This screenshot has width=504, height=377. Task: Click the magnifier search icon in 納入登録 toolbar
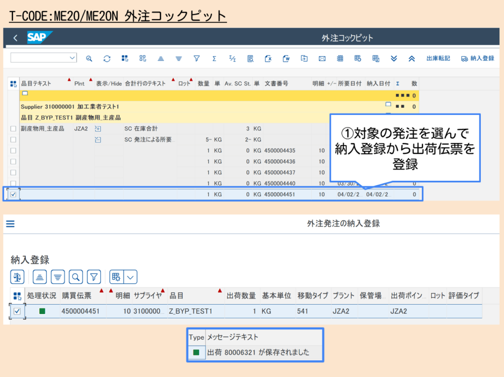click(76, 277)
